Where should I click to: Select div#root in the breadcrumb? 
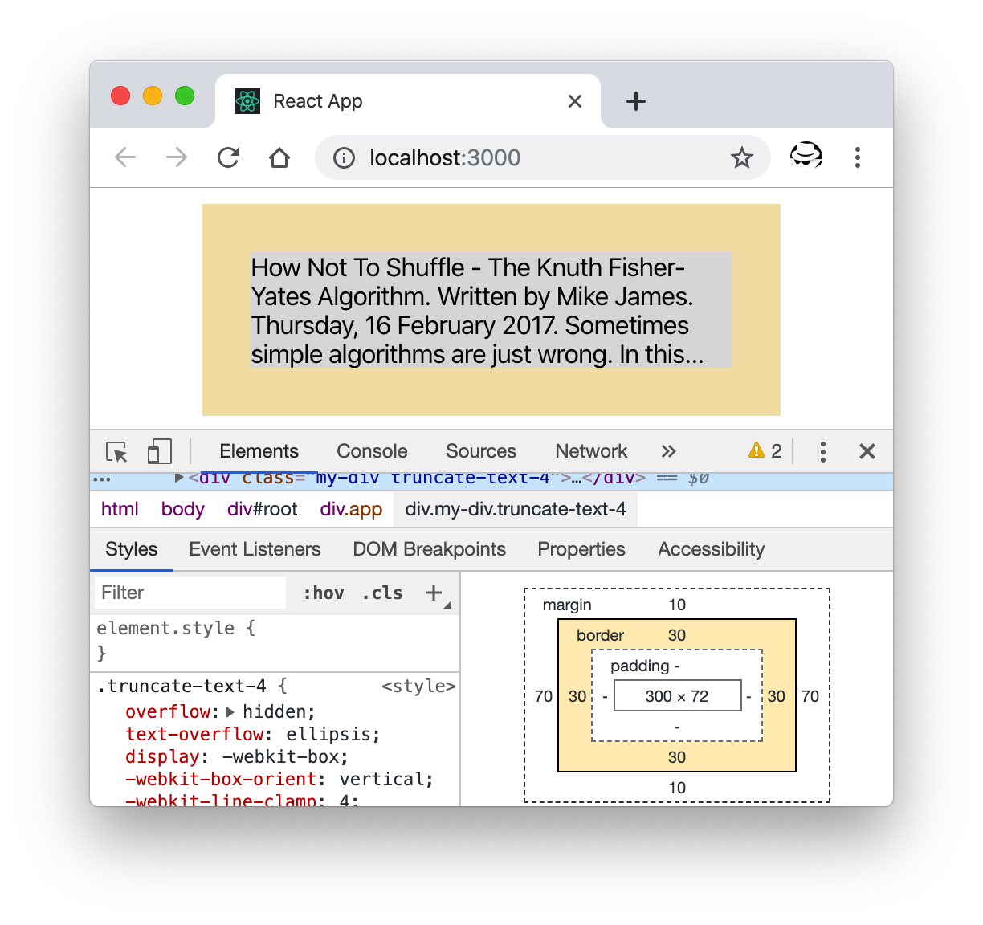(x=262, y=509)
